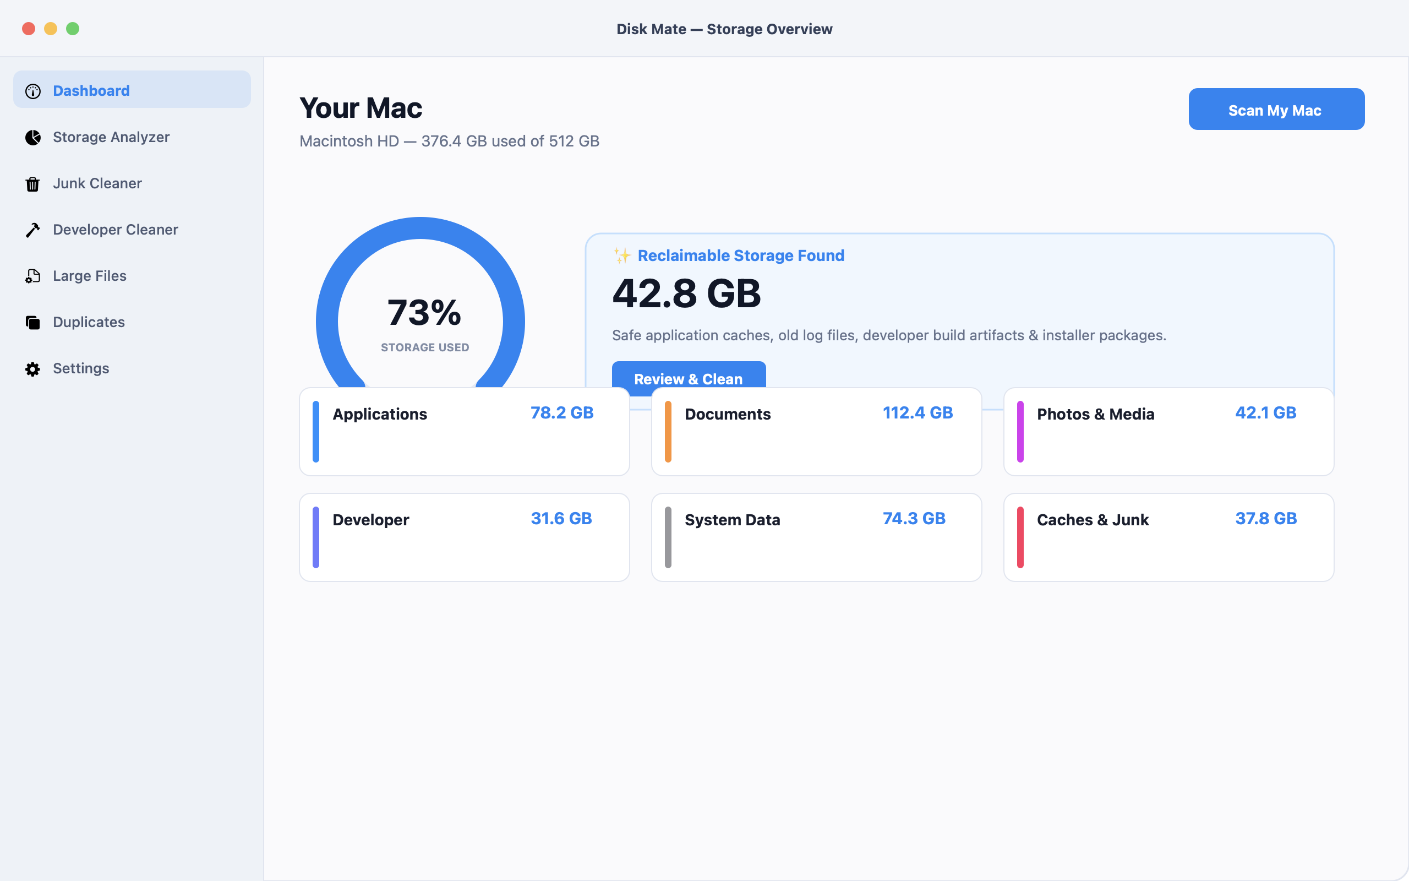
Task: Click the Macintosh HD usage subtitle
Action: pos(449,141)
